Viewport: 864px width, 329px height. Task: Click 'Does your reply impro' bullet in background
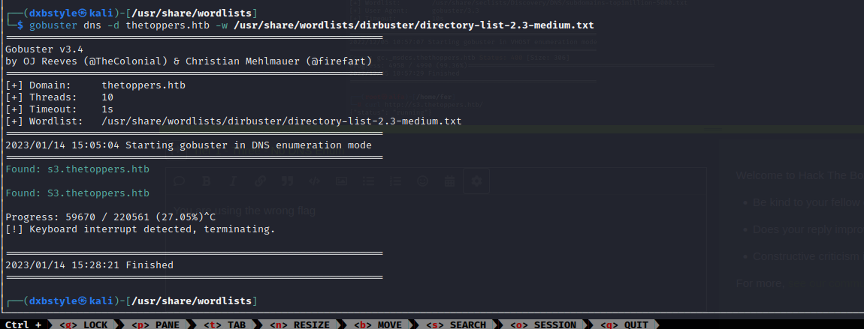coord(808,229)
